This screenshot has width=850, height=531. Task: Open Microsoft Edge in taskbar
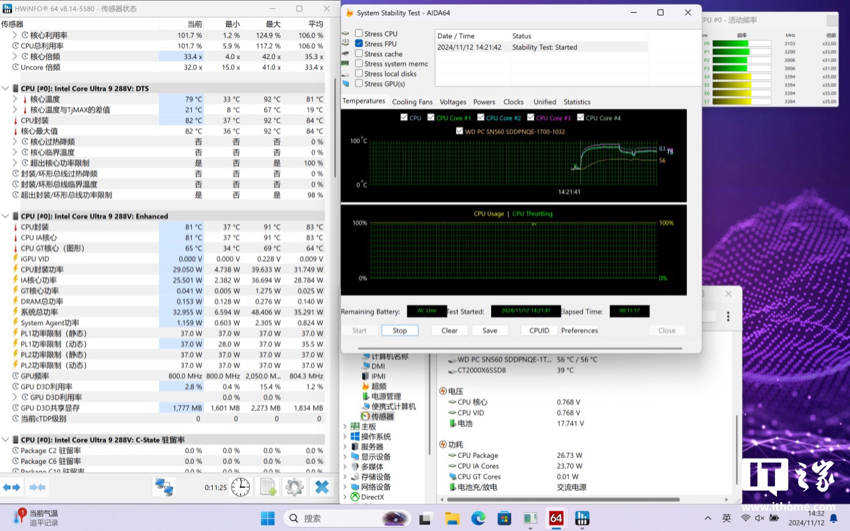click(x=478, y=518)
